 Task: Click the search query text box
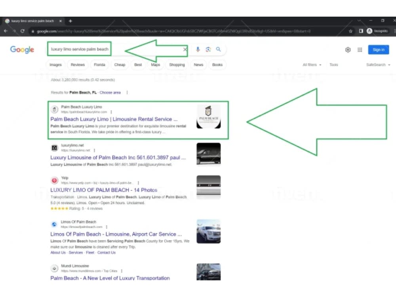[x=80, y=49]
